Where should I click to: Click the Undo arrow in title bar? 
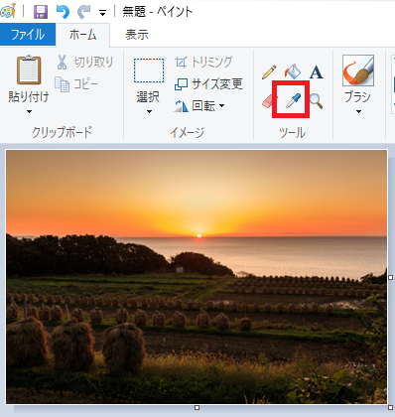click(63, 12)
